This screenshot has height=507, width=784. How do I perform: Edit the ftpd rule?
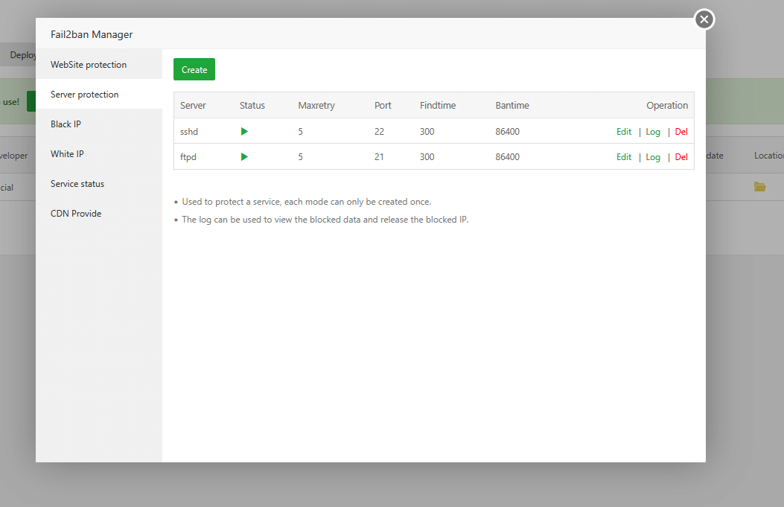(623, 156)
